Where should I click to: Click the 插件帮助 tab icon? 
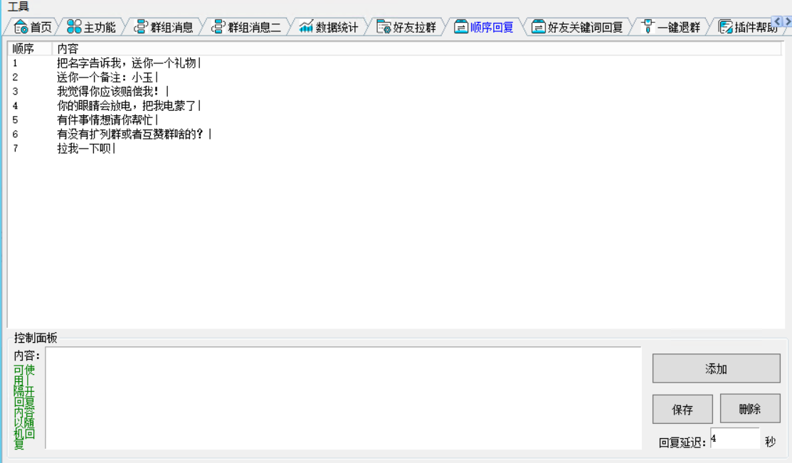click(x=726, y=28)
